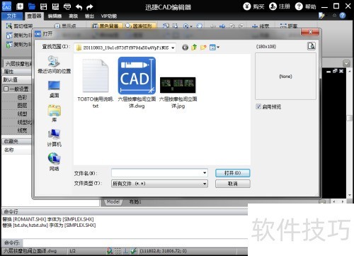Toggle the 圆滑弧形 smooth arc button

point(140,26)
